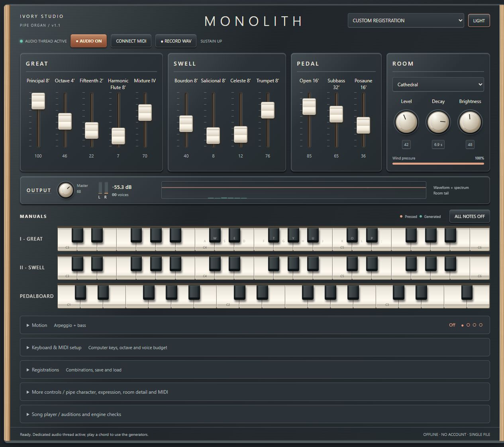
Task: Play the C5 key on Great manual
Action: pyautogui.click(x=342, y=246)
